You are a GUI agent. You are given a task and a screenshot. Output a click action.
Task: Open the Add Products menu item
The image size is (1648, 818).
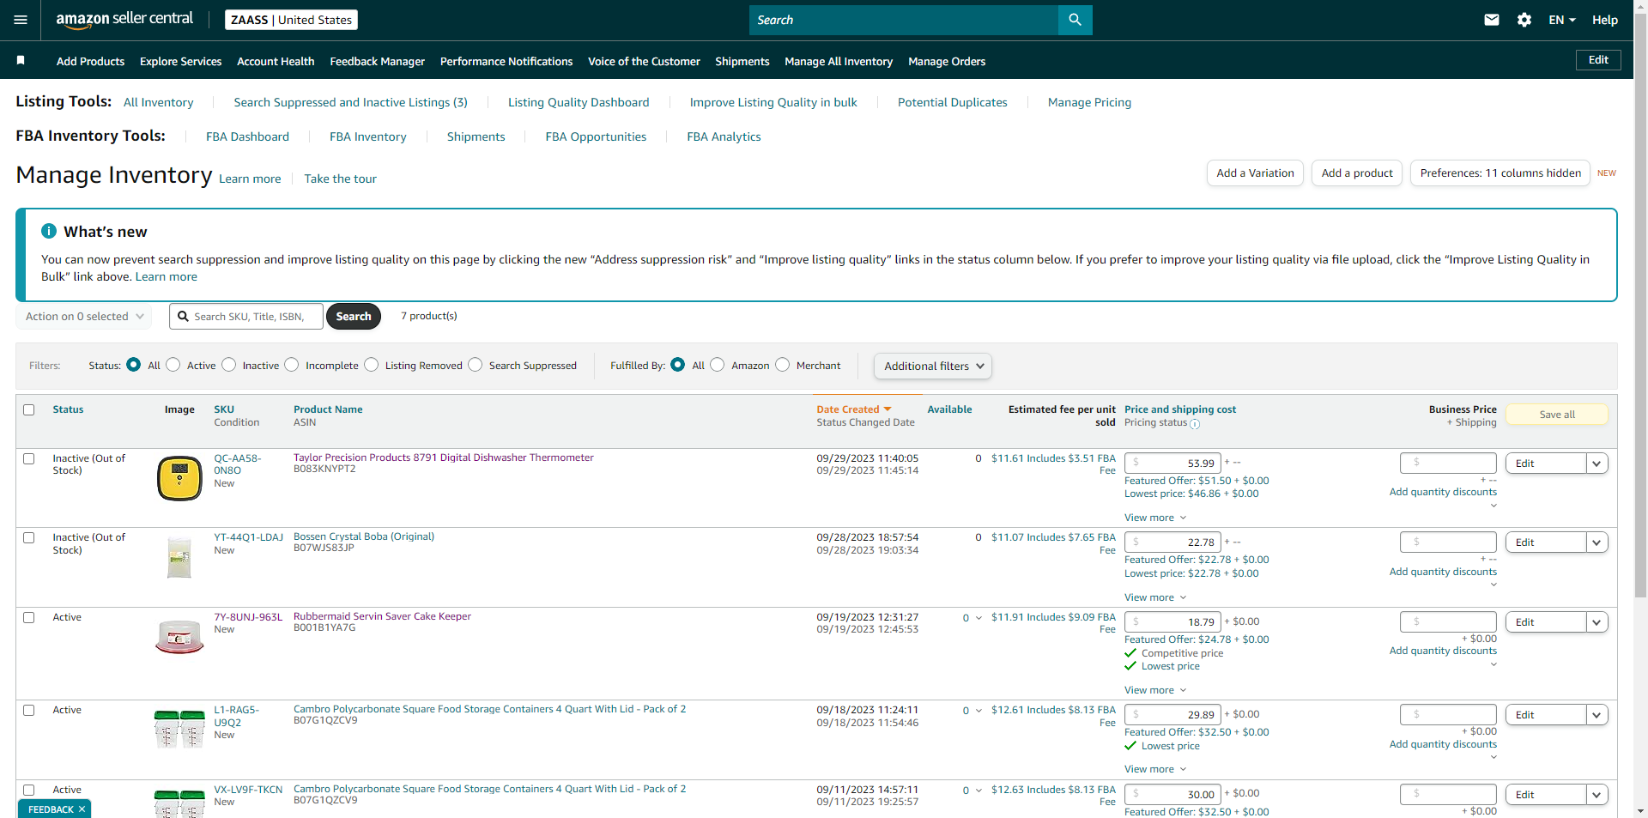pos(90,61)
